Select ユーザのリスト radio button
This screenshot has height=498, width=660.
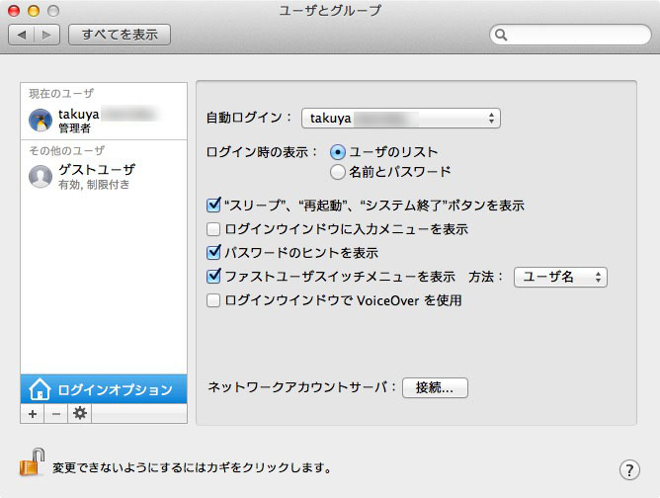[338, 152]
